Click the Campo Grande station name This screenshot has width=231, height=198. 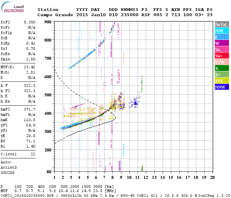click(x=55, y=15)
